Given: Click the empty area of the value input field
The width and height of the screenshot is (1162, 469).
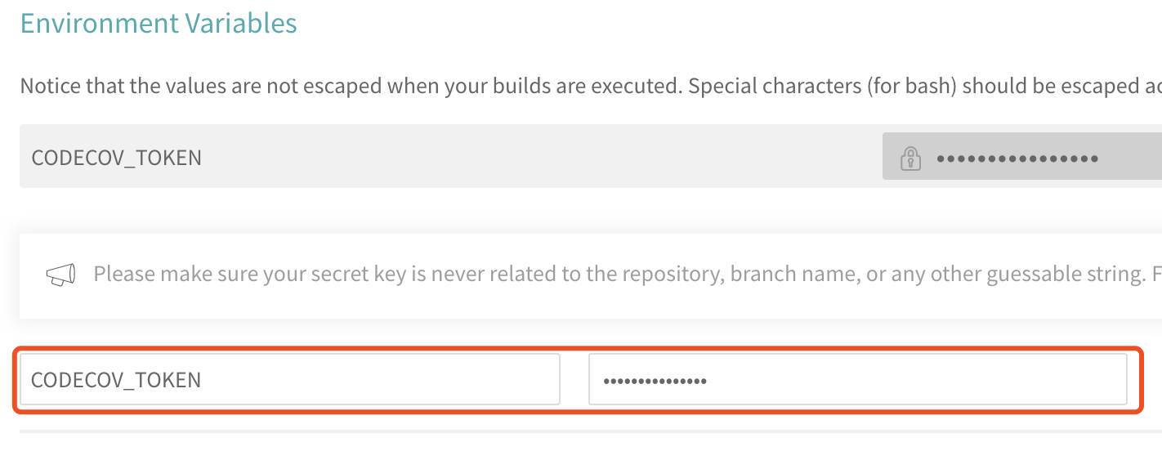Looking at the screenshot, I should (x=915, y=379).
